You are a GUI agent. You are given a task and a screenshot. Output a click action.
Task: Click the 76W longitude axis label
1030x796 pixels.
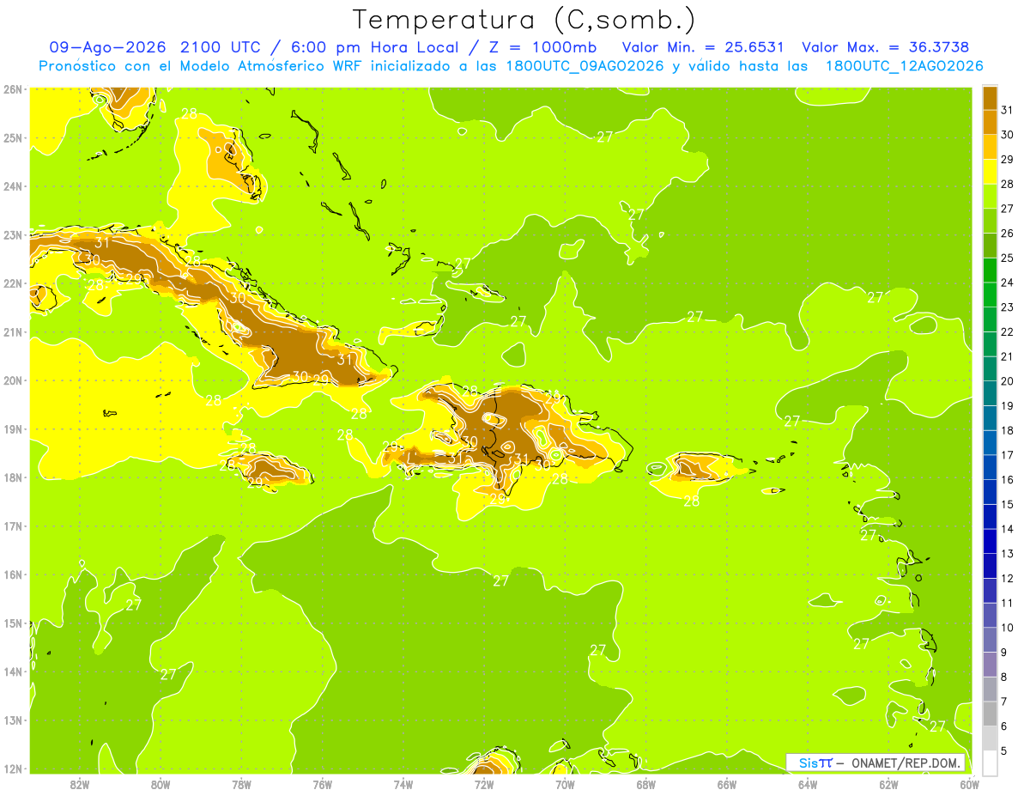(323, 784)
